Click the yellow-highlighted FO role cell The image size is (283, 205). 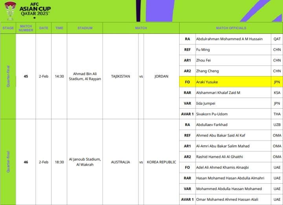187,82
